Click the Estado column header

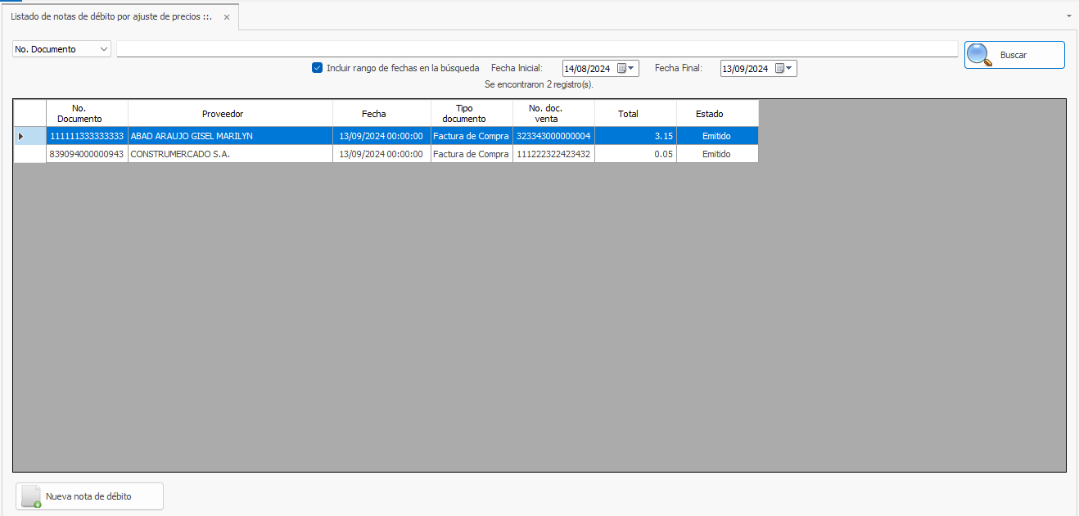click(x=709, y=114)
